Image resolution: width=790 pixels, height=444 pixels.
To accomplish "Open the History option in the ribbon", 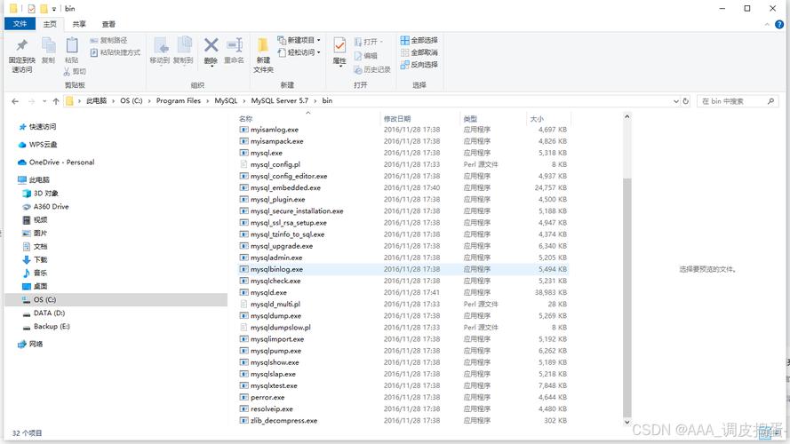I will pyautogui.click(x=372, y=69).
